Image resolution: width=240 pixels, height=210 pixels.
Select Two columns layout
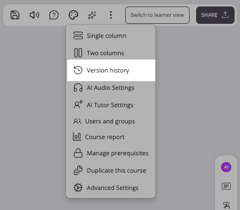coord(111,53)
